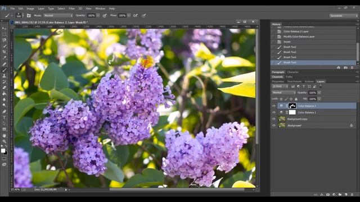
Task: Go to Color Balance 2 Layer state
Action: [x=313, y=31]
